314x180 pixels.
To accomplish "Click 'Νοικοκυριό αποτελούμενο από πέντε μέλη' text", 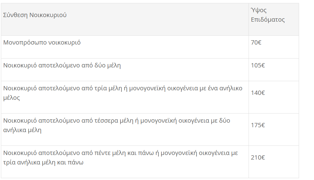I will [x=65, y=153].
